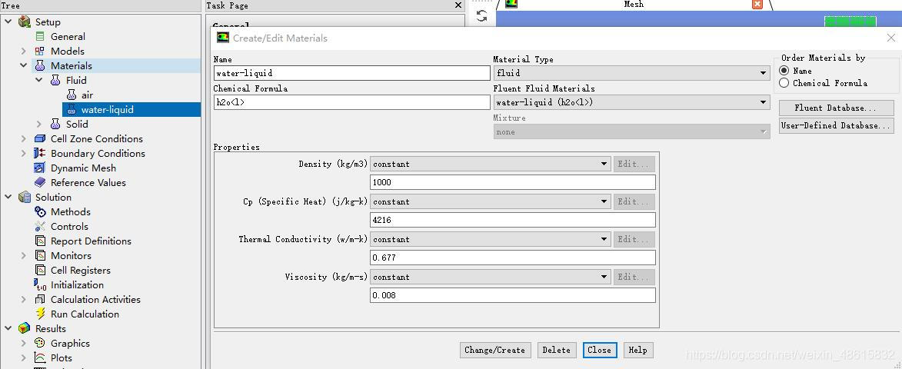Click the Dynamic Mesh icon
The height and width of the screenshot is (369, 902).
click(41, 168)
